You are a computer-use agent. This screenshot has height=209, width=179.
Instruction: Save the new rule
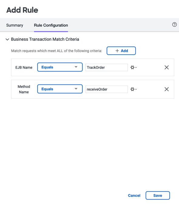(x=158, y=195)
